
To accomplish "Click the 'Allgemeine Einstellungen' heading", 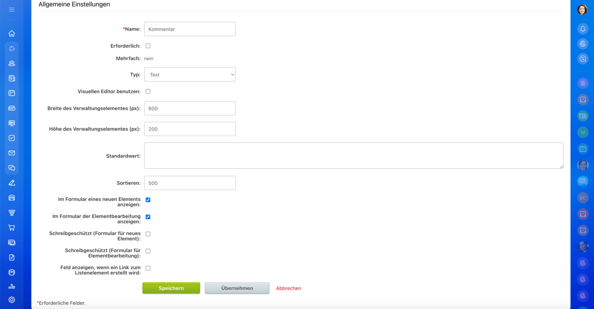I will (x=74, y=4).
